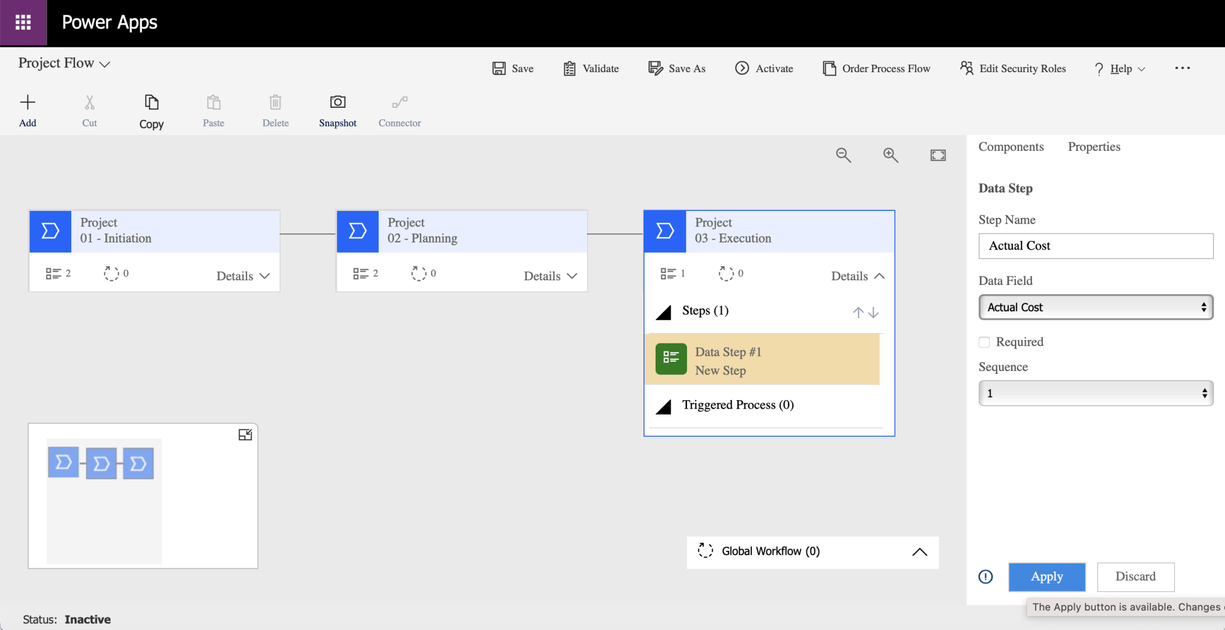The width and height of the screenshot is (1225, 630).
Task: Move the step up with the arrow
Action: (x=858, y=312)
